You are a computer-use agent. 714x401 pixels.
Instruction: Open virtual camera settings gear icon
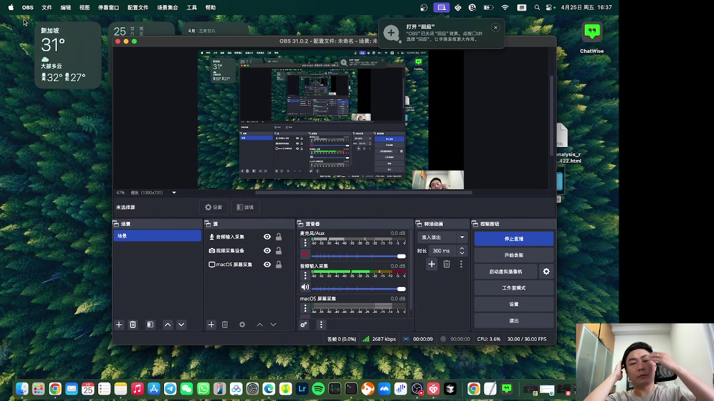pyautogui.click(x=546, y=272)
